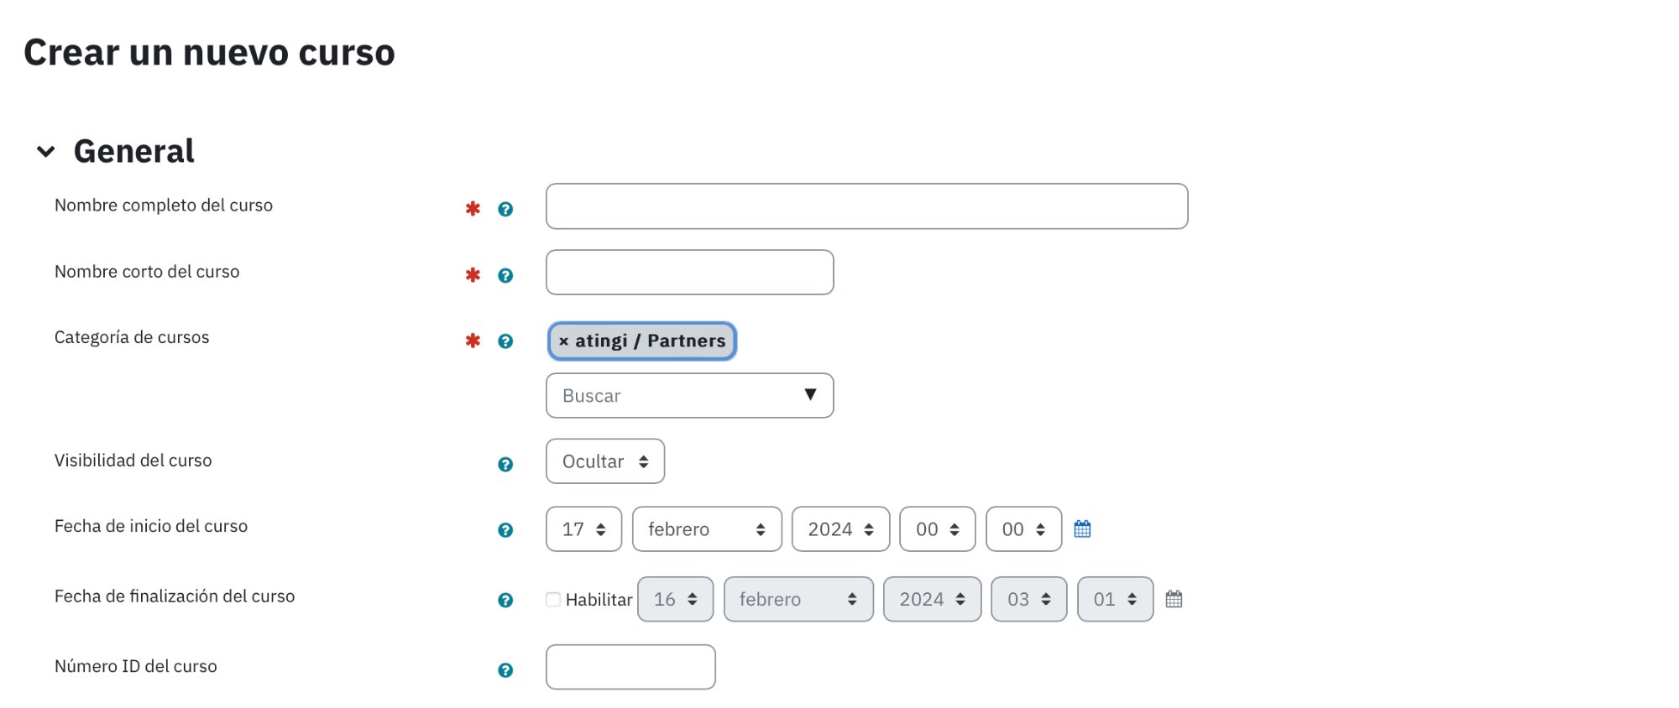Enable the Habilitar end date checkbox
This screenshot has width=1679, height=708.
coord(553,599)
